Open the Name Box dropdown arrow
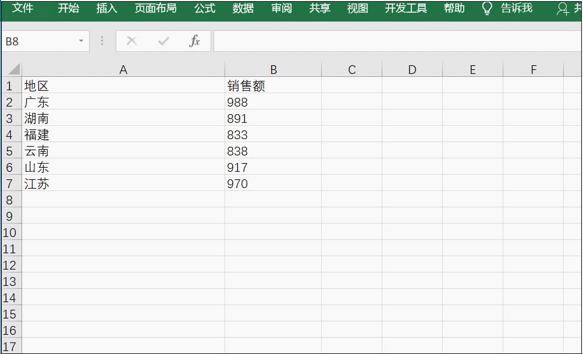This screenshot has width=583, height=354. tap(81, 41)
